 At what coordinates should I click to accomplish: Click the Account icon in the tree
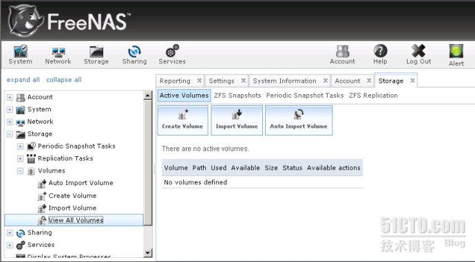(20, 98)
